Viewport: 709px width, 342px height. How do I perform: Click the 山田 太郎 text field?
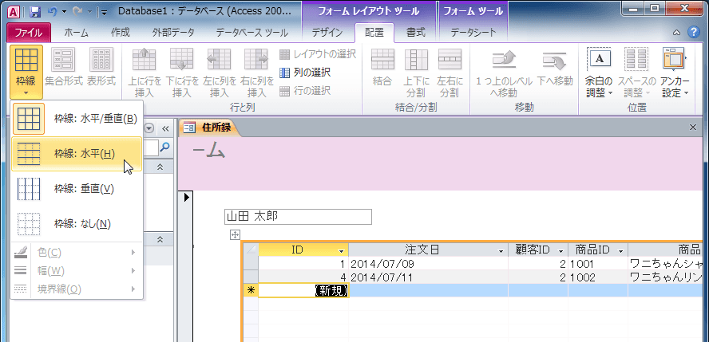click(298, 217)
